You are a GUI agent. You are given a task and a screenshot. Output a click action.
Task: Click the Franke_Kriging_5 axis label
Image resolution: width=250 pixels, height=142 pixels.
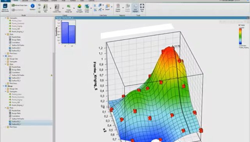click(x=95, y=76)
